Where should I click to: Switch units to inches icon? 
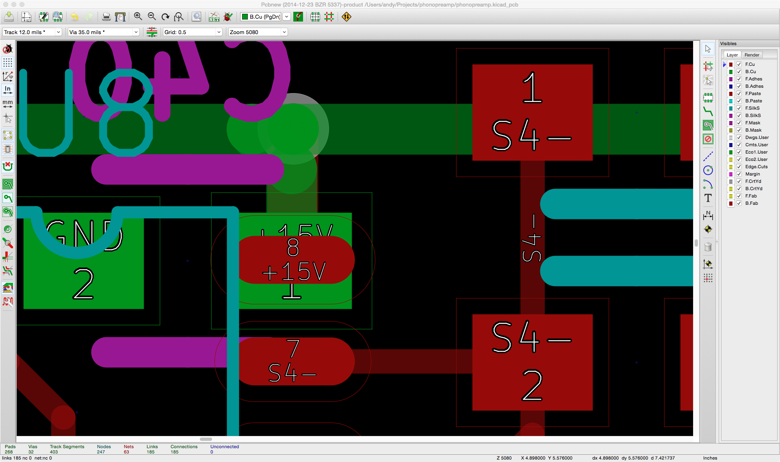click(x=8, y=90)
